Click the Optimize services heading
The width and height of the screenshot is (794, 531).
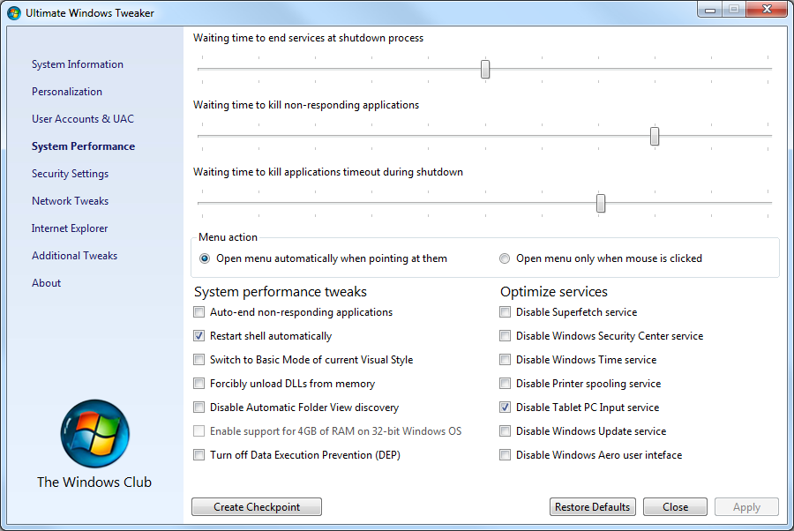pos(554,292)
